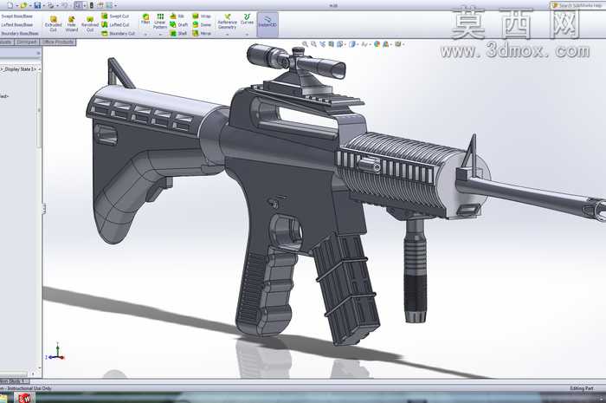Switch to the DimXpert tab
The height and width of the screenshot is (403, 606).
click(x=27, y=42)
